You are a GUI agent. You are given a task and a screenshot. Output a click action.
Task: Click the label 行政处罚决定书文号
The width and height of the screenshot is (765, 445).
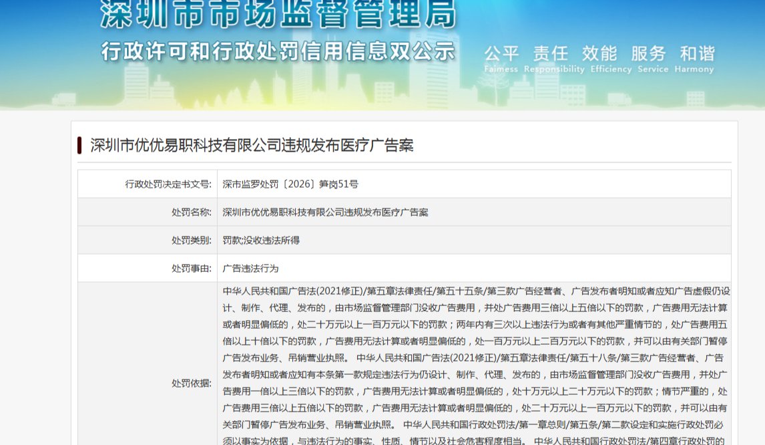[168, 184]
